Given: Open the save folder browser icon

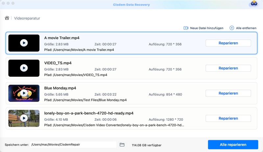Looking at the screenshot, I should (122, 145).
